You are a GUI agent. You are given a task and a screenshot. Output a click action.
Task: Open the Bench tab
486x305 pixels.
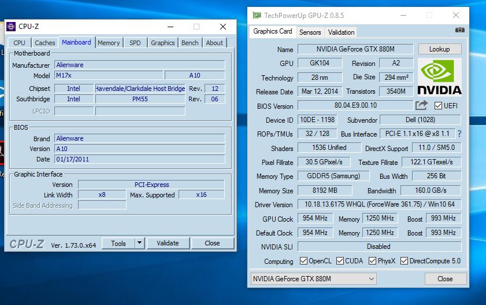[x=190, y=43]
